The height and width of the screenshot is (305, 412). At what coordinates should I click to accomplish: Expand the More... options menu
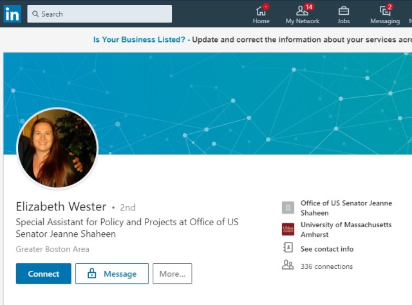[172, 273]
